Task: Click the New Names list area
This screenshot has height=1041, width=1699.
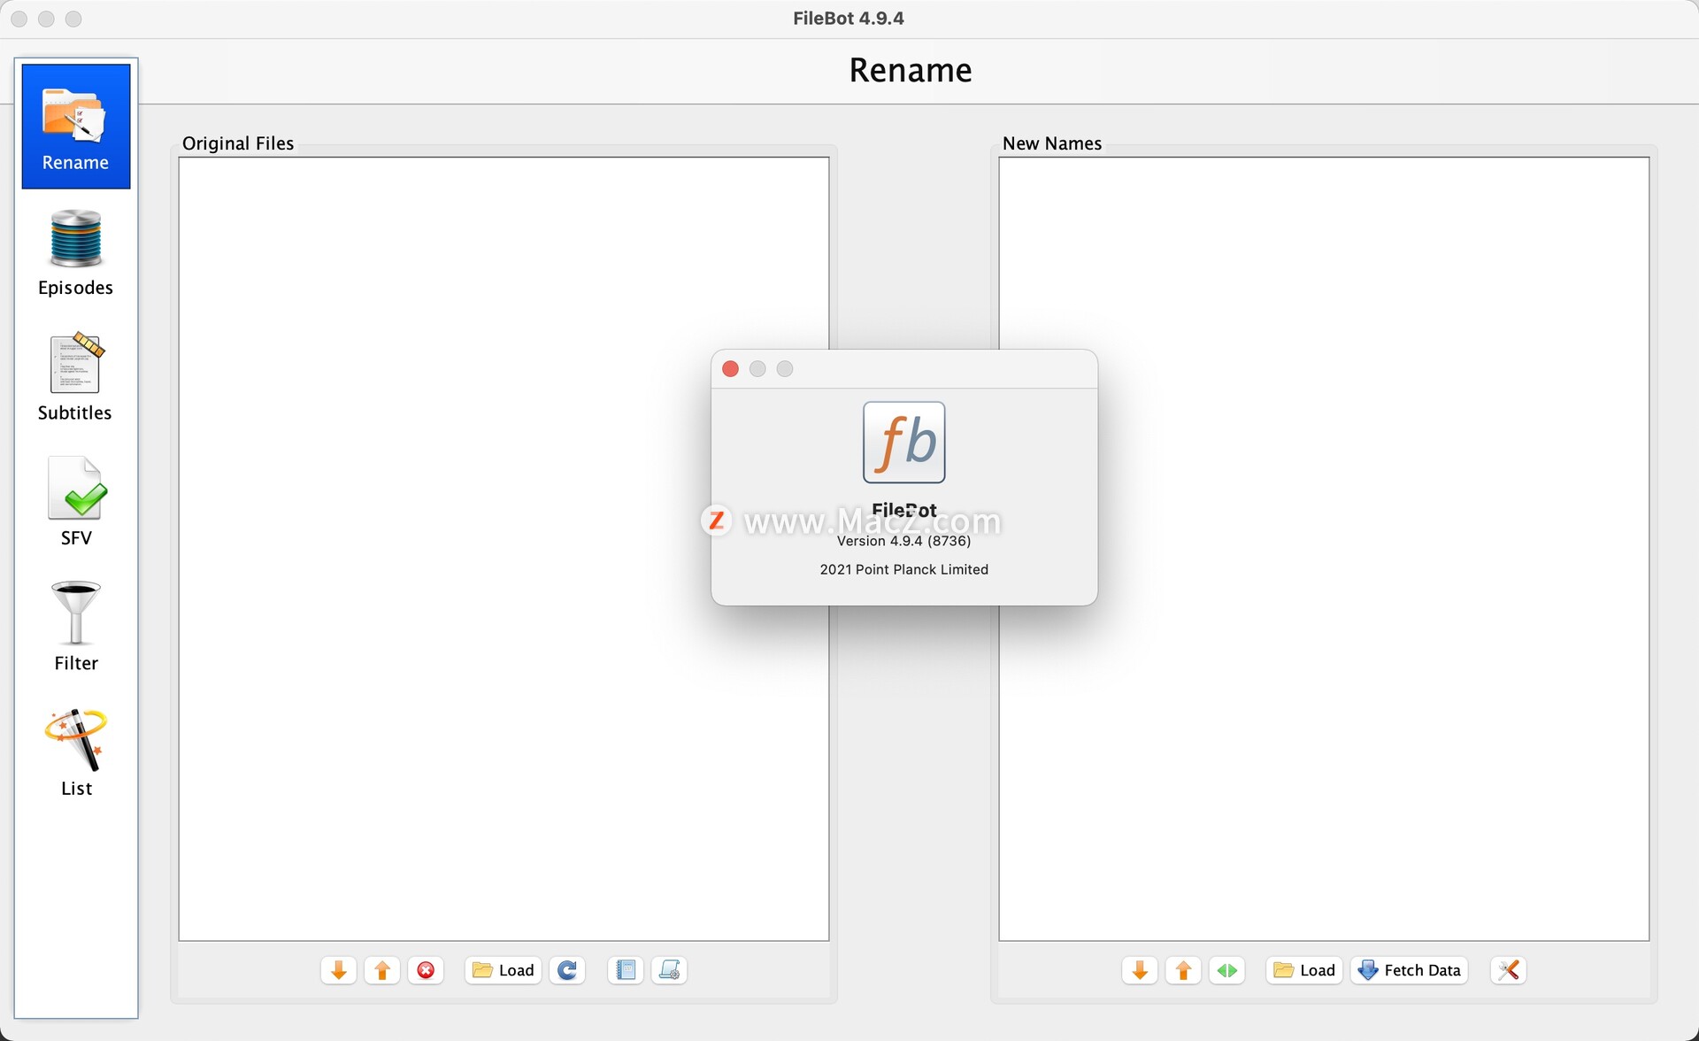Action: click(x=1324, y=549)
